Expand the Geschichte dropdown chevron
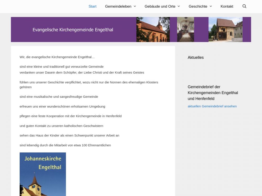 (x=211, y=6)
